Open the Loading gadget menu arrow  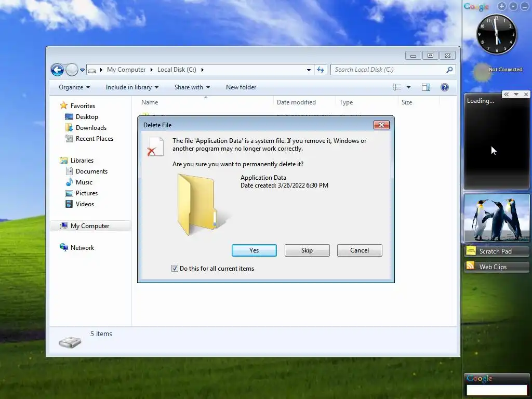pyautogui.click(x=516, y=95)
